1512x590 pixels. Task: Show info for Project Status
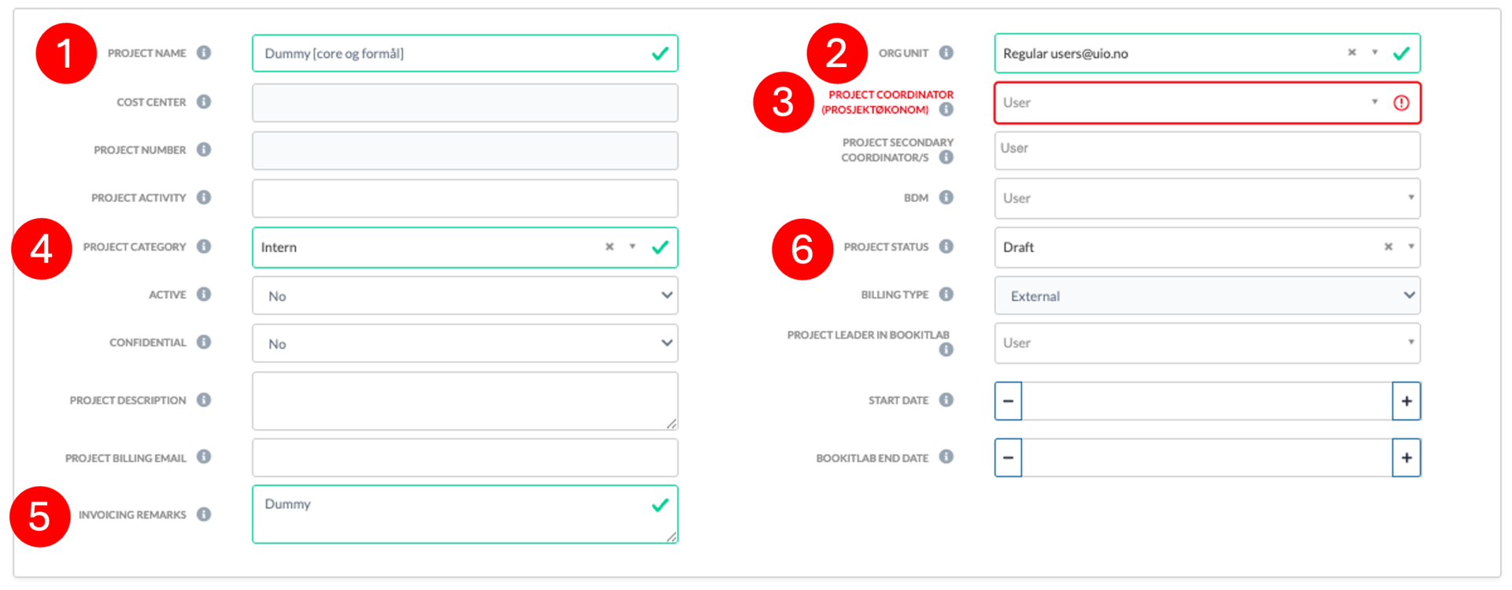(x=947, y=247)
